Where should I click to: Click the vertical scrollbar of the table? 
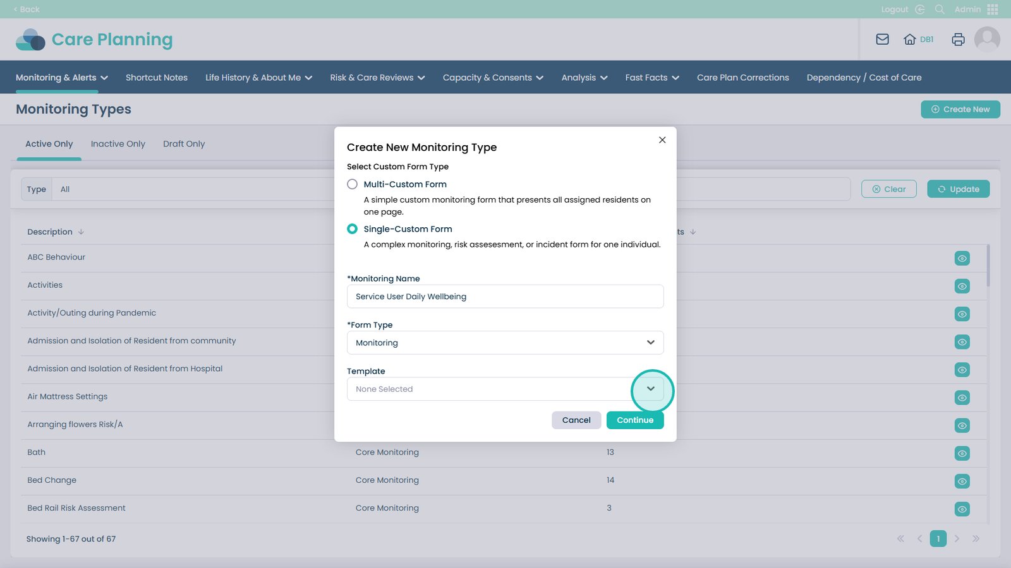(988, 265)
